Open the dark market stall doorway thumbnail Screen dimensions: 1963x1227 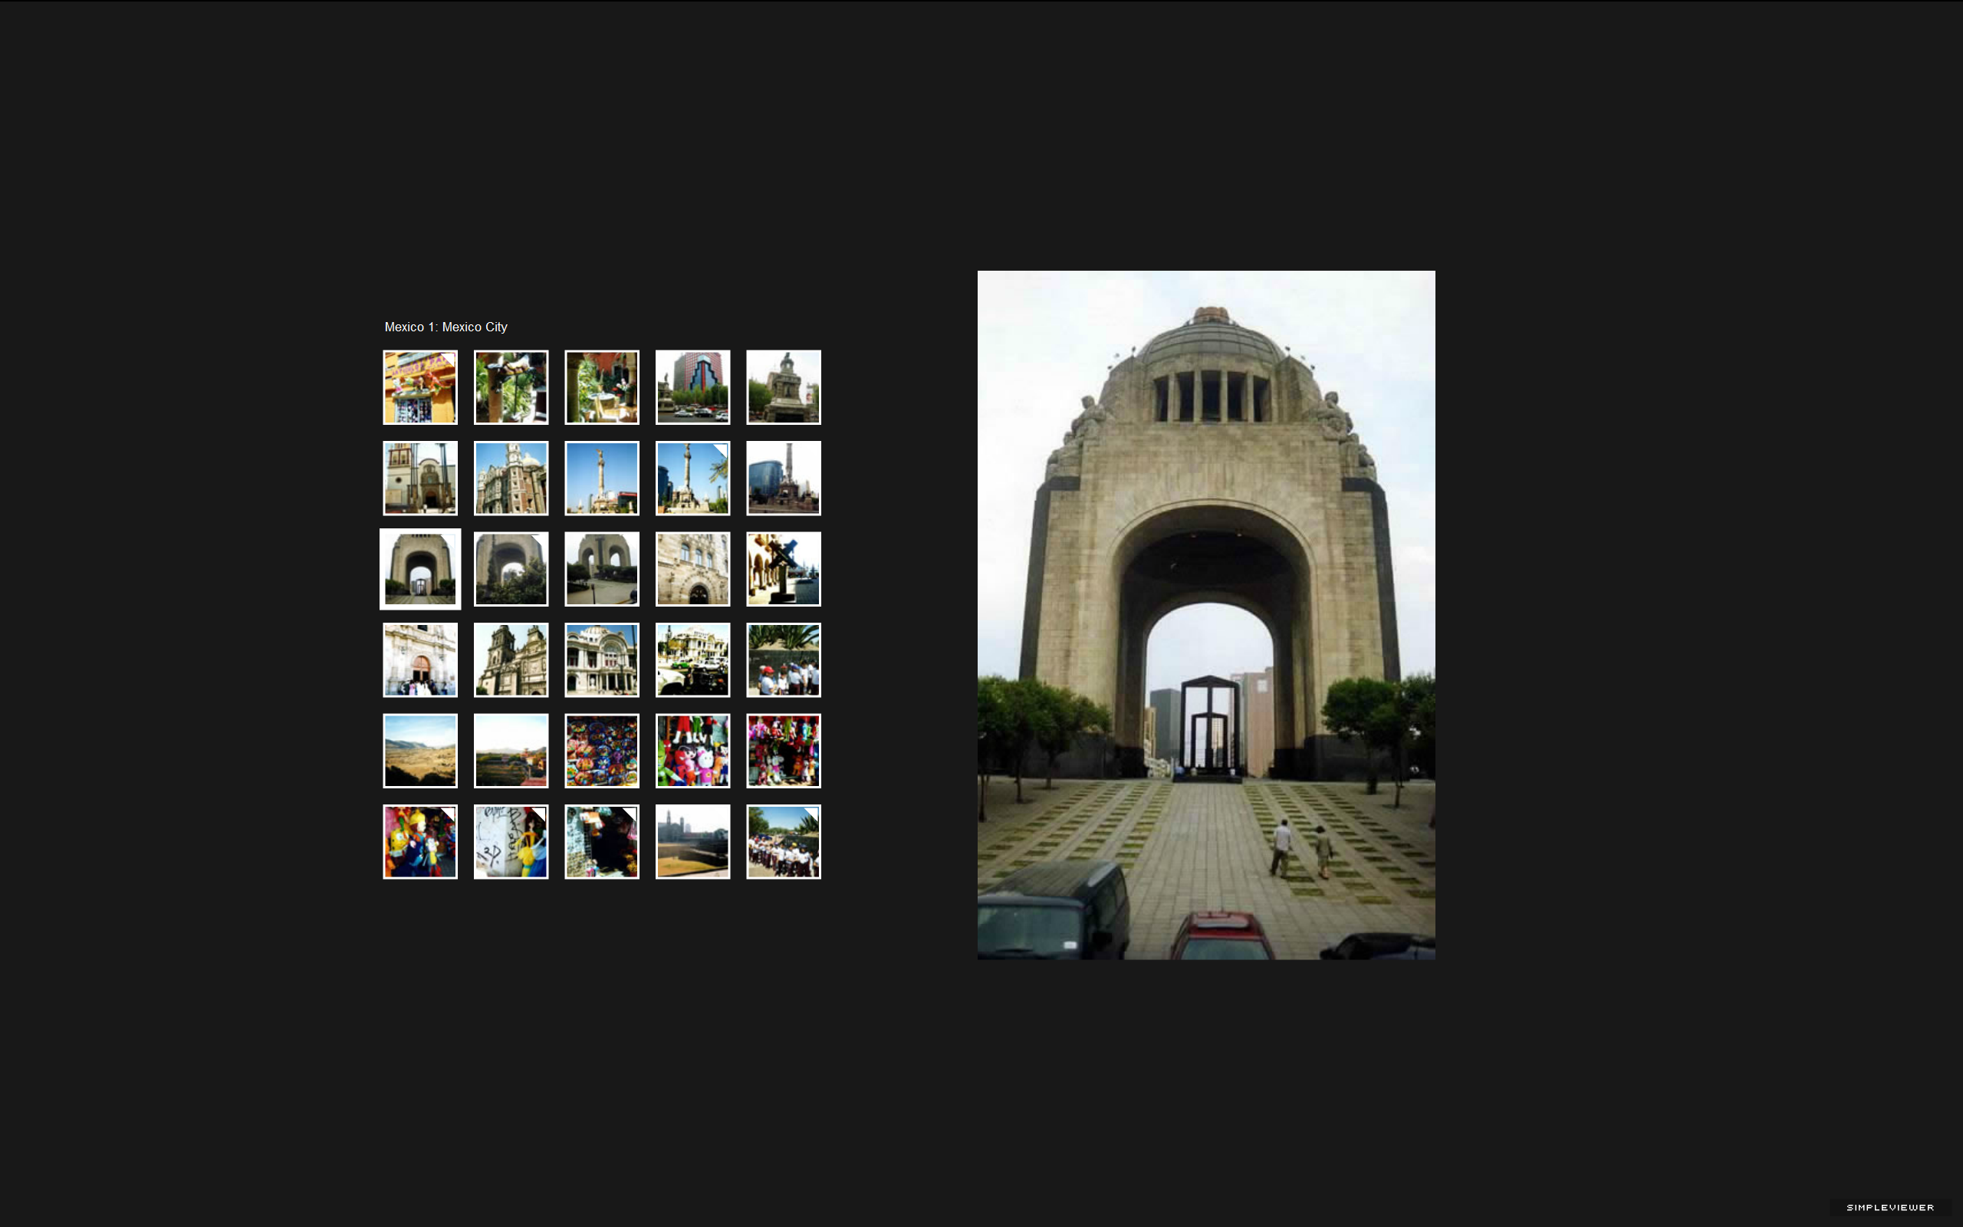coord(602,841)
